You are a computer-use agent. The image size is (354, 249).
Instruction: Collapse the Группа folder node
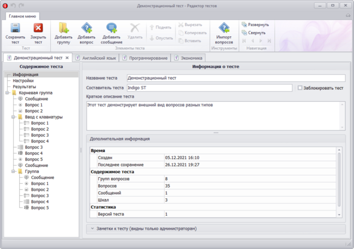[13, 171]
